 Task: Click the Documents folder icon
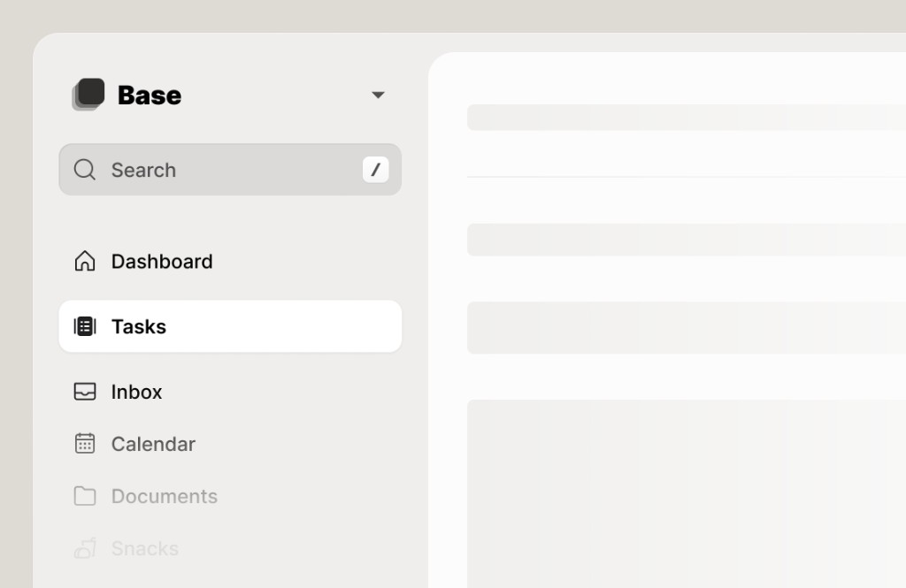[85, 495]
